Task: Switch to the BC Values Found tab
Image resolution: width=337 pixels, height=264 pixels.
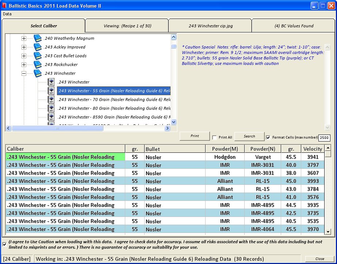Action: (x=294, y=26)
